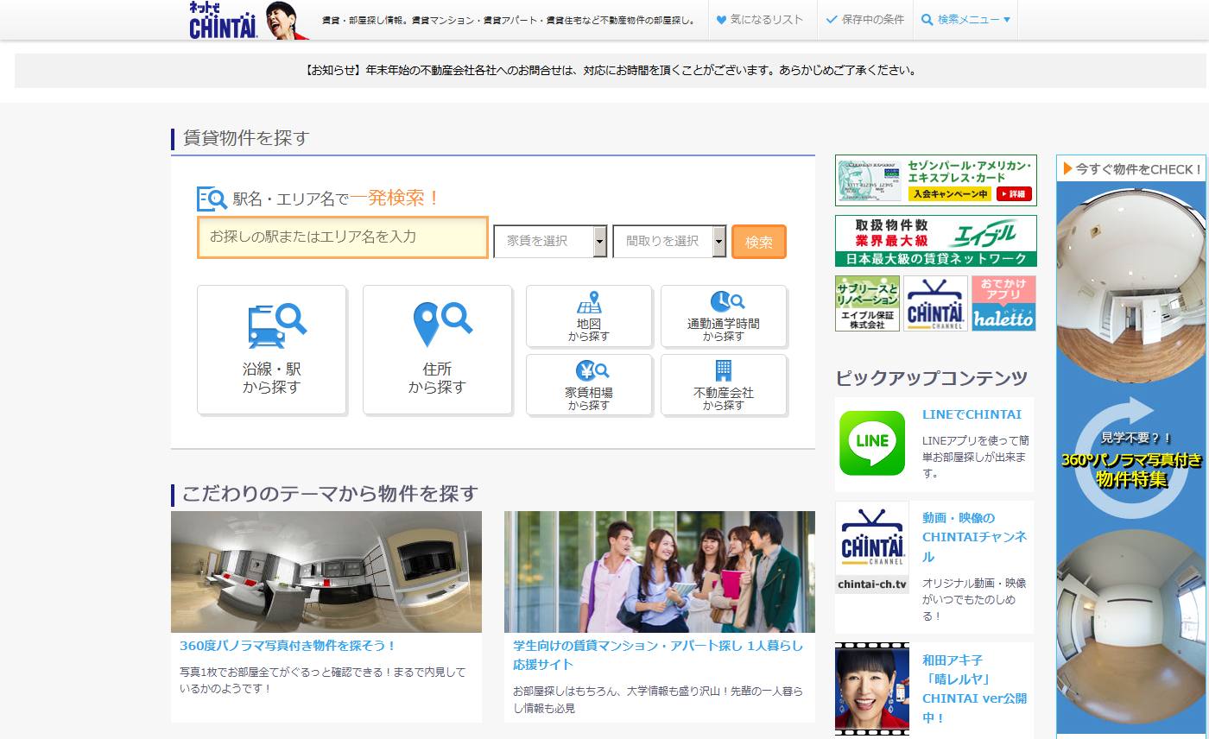The width and height of the screenshot is (1209, 739).
Task: Open the CHINTAI Channel small banner
Action: coord(935,303)
